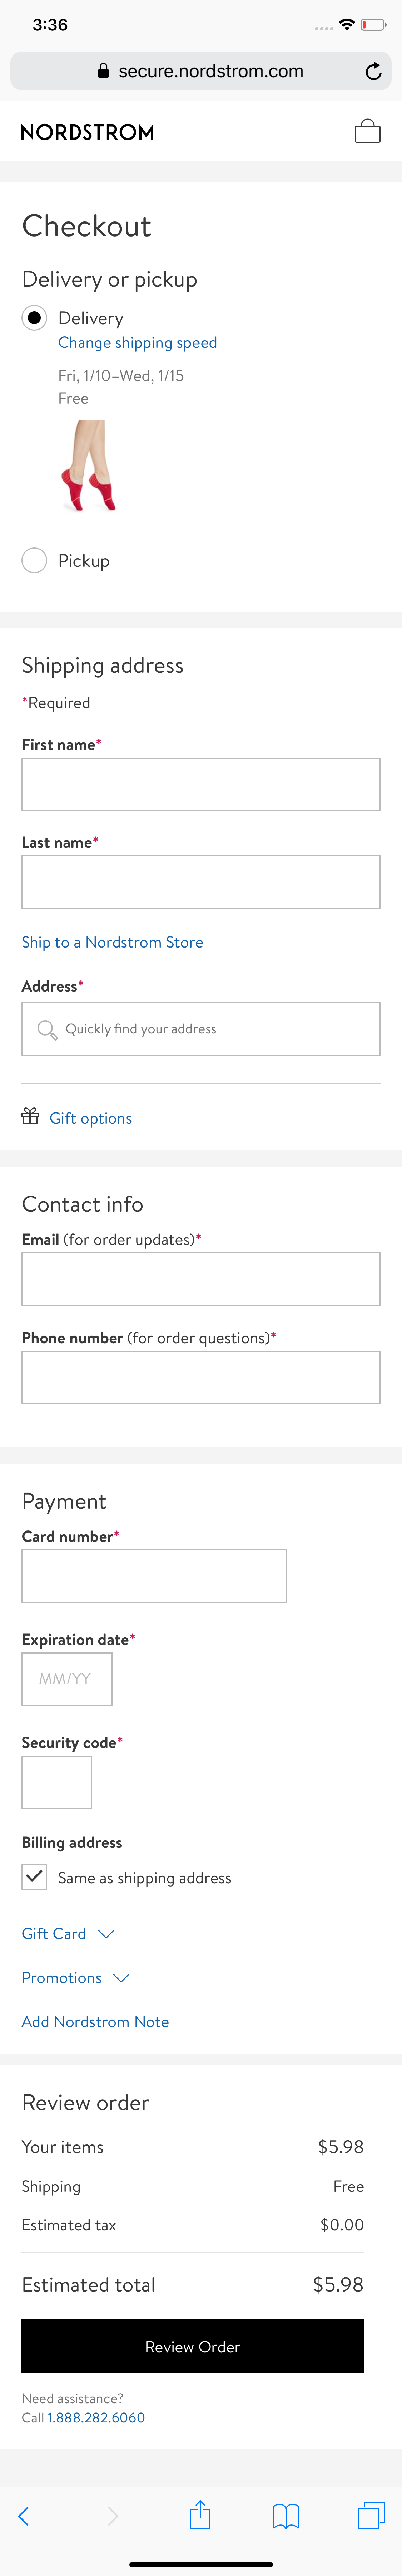Tap the Nordstrom logo
Viewport: 402px width, 2576px height.
[88, 132]
